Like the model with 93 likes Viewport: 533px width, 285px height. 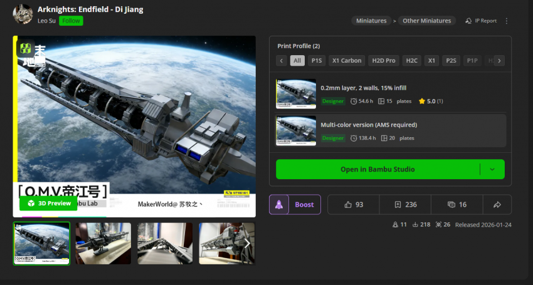point(354,204)
